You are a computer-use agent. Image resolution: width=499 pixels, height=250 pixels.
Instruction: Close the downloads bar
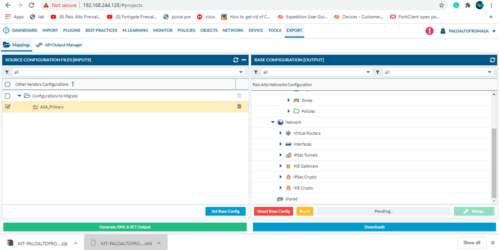pyautogui.click(x=492, y=243)
